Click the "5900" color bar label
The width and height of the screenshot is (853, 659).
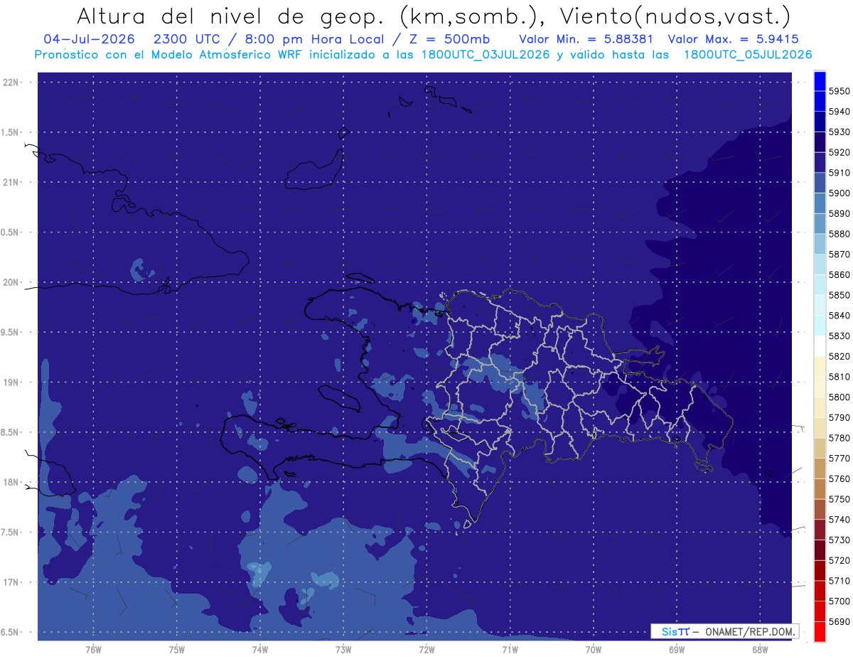(839, 193)
